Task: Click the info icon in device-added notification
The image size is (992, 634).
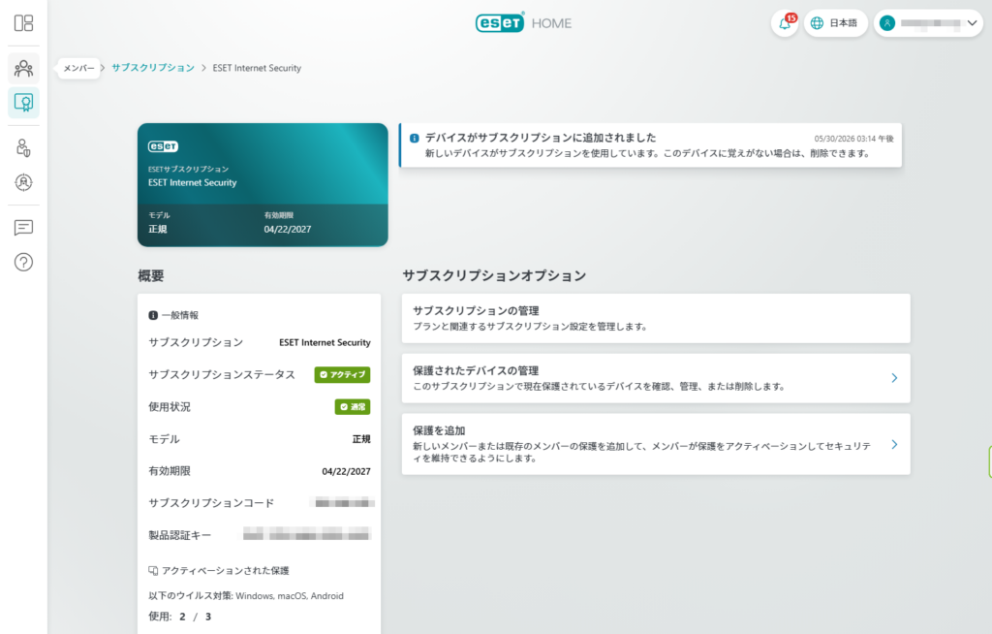Action: pyautogui.click(x=415, y=138)
